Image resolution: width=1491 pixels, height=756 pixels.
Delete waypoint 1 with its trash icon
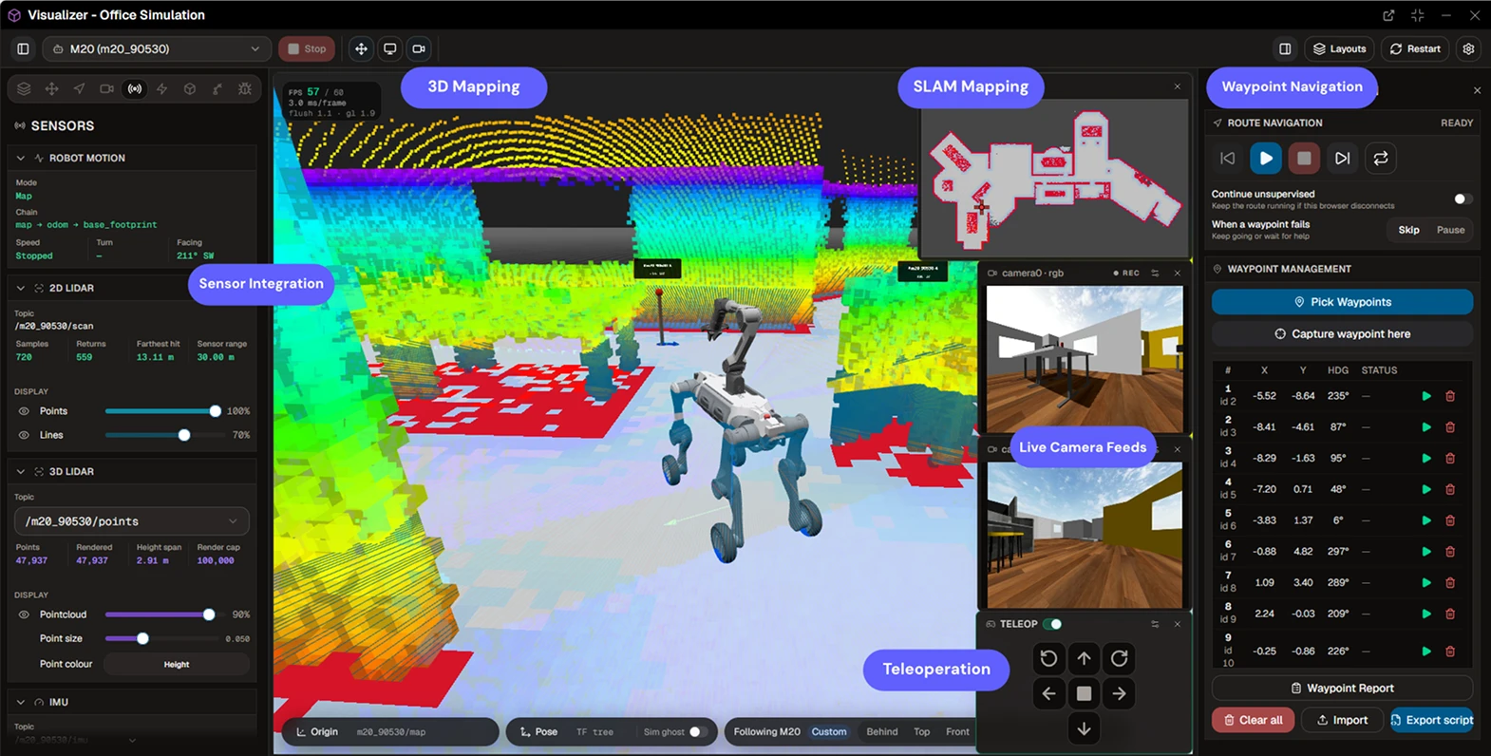coord(1450,396)
